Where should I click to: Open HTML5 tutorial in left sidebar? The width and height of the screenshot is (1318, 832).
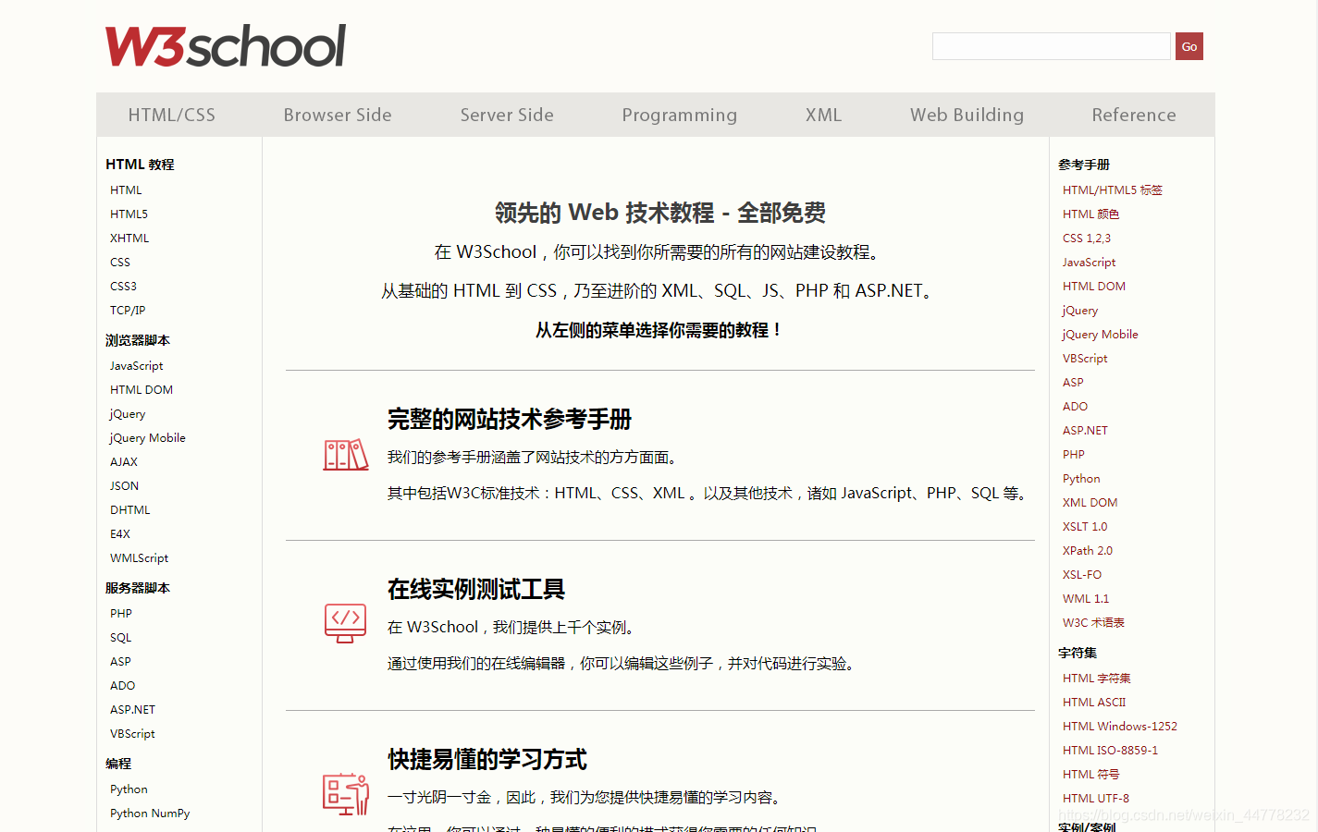129,214
